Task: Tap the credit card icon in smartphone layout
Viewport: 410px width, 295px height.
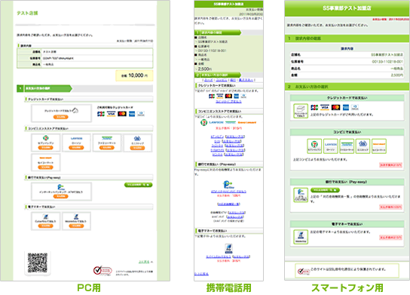Action: 301,111
